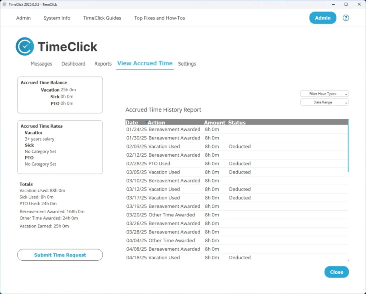Select the Vacation Used row dated 02/03/25

coord(179,146)
